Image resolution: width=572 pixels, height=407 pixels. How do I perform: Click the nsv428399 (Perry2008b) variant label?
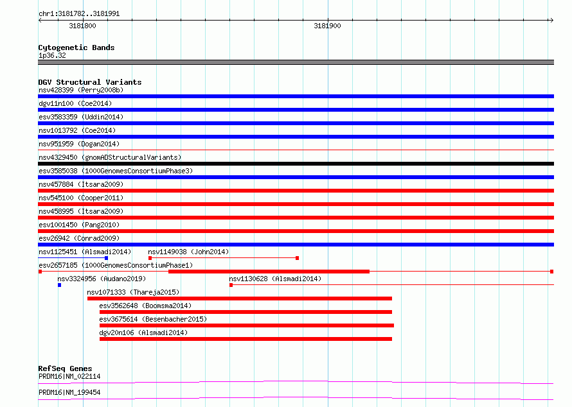[x=81, y=90]
